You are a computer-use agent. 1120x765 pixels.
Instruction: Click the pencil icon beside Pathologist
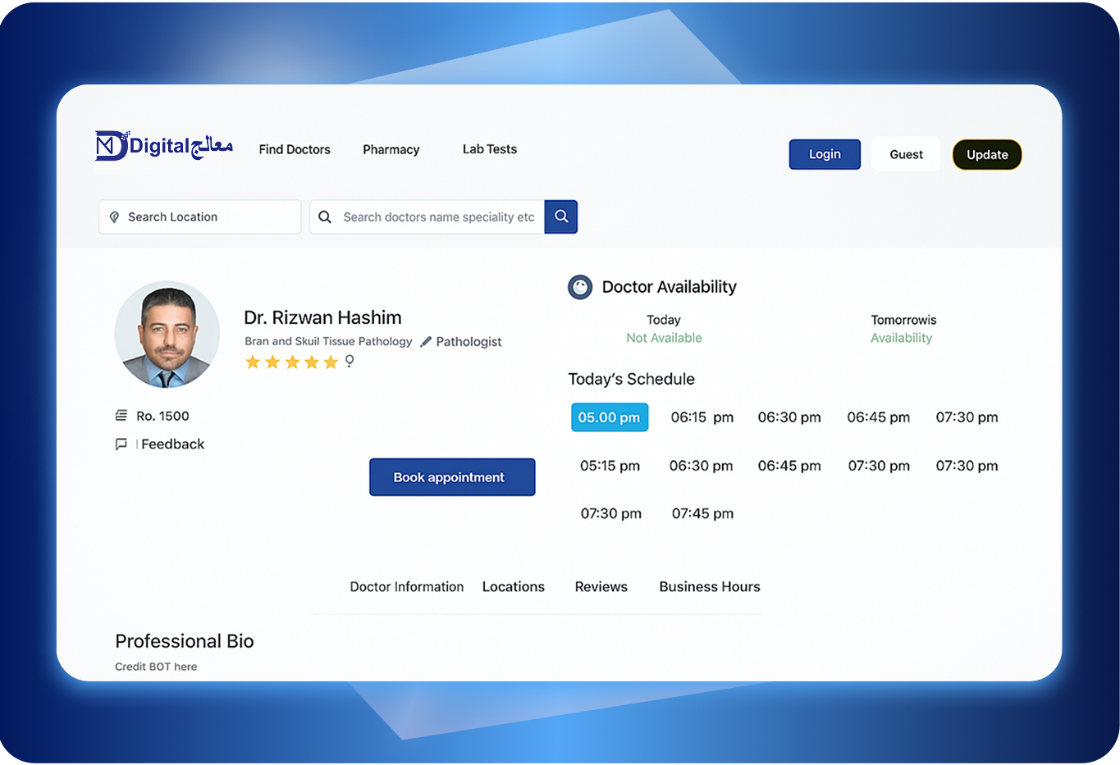(x=426, y=342)
